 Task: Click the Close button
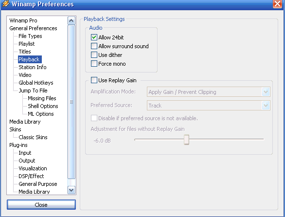click(x=41, y=205)
